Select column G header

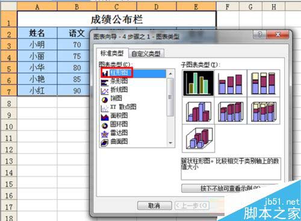click(250, 7)
